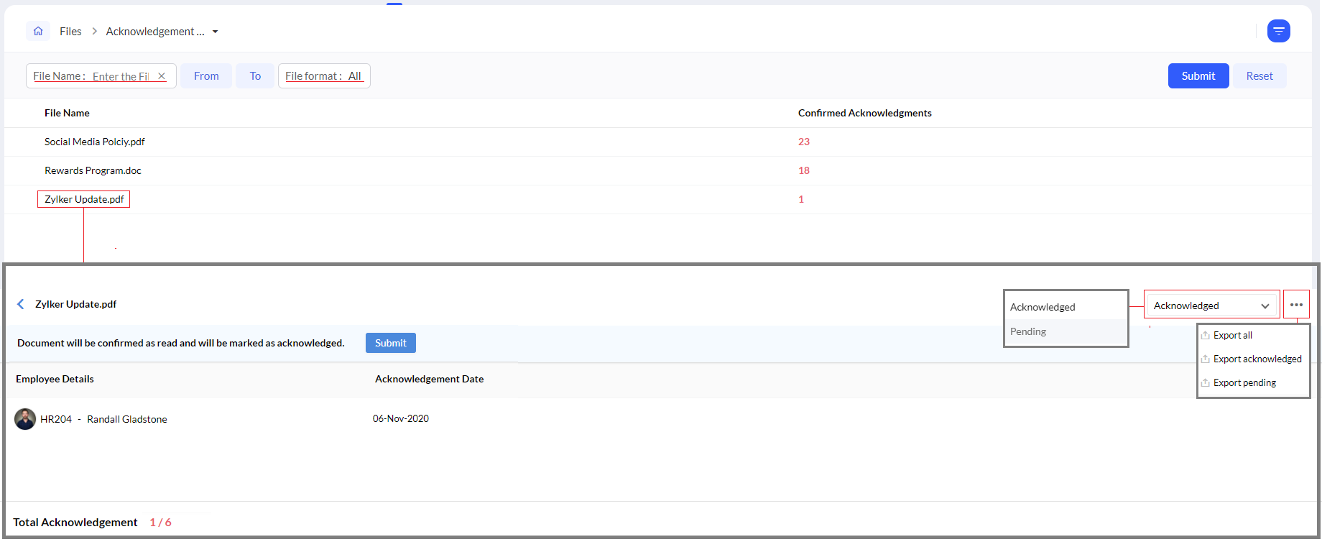1322x542 pixels.
Task: Click Total Acknowledgement 1 / 6 count
Action: (x=160, y=523)
